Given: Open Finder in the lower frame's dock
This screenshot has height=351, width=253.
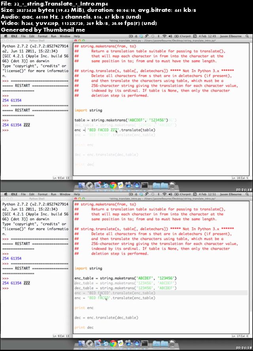Looking at the screenshot, I should pos(82,343).
